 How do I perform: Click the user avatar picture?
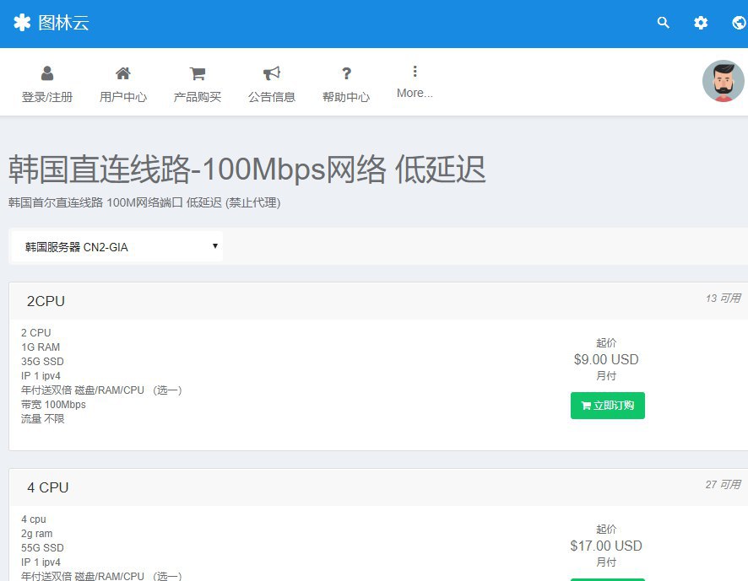(x=724, y=82)
